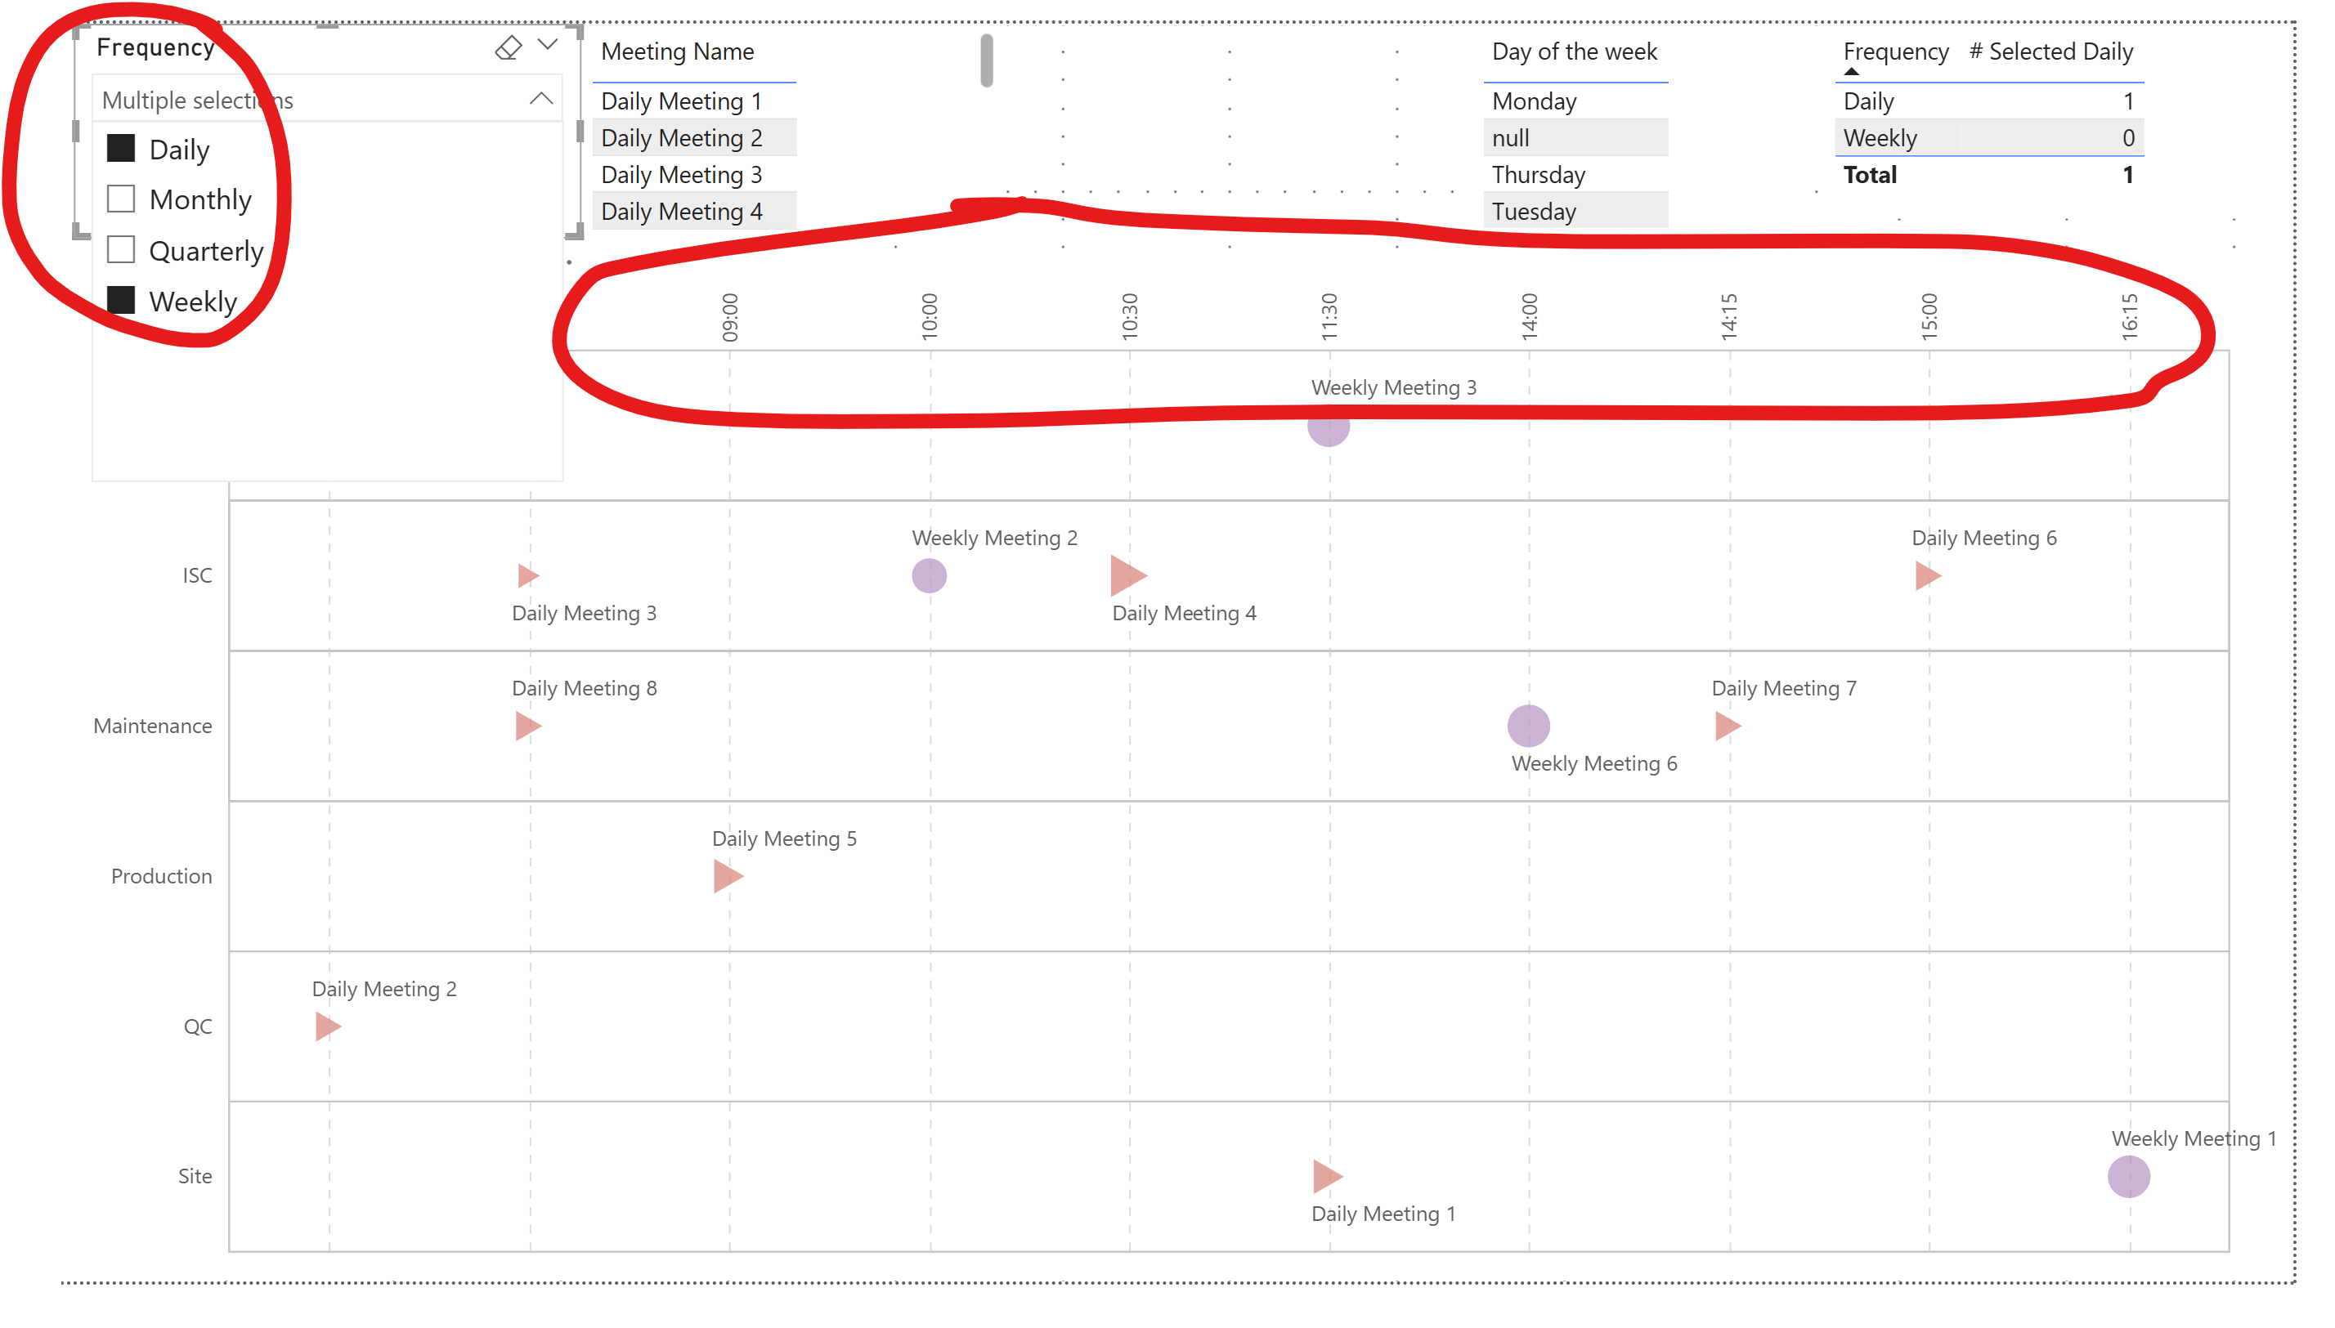Select the Daily Meeting 3 table row
Viewport: 2335px width, 1328px height.
pos(681,174)
